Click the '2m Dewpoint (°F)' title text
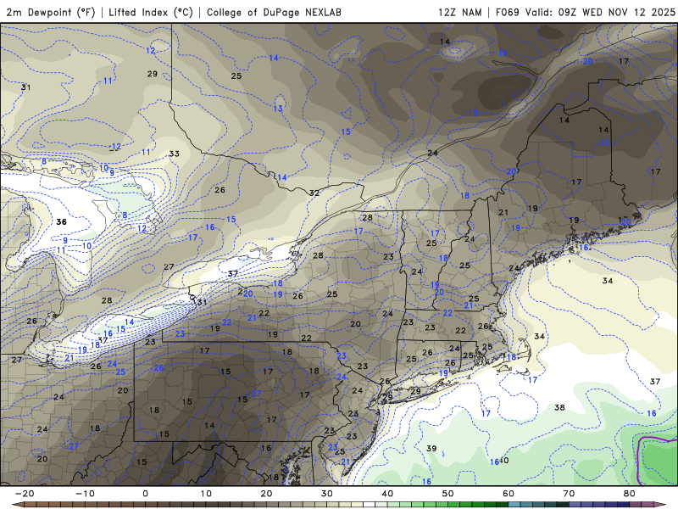Viewport: 678px width, 509px height. 50,12
